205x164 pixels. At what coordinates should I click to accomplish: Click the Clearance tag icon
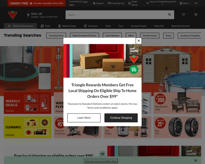coord(85,26)
